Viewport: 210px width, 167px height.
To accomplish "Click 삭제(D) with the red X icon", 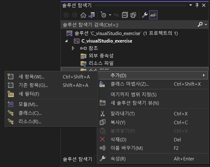I will (x=119, y=139).
